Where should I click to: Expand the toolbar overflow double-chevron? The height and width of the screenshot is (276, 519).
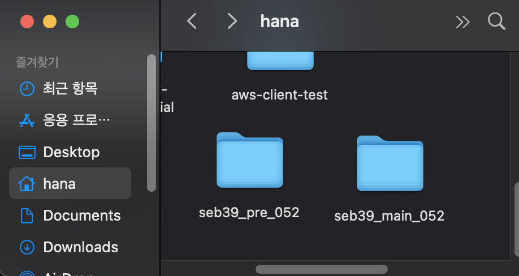coord(462,22)
